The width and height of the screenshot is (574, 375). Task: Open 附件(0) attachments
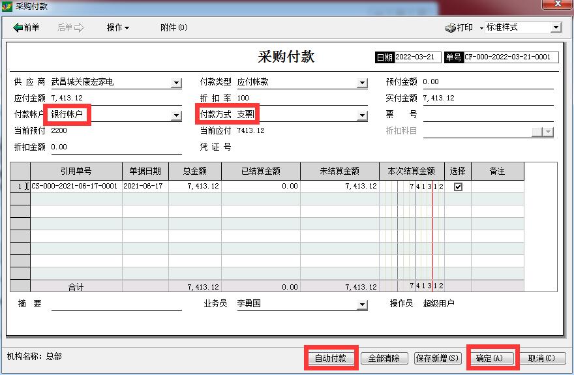tap(174, 27)
